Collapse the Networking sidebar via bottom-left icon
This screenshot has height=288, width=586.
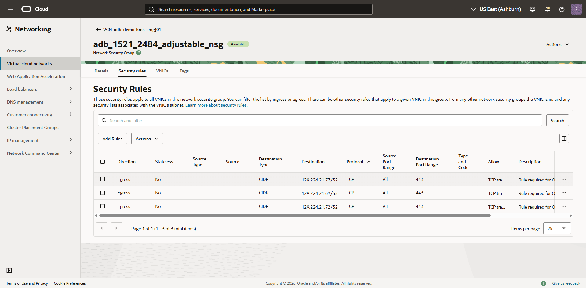pos(9,270)
